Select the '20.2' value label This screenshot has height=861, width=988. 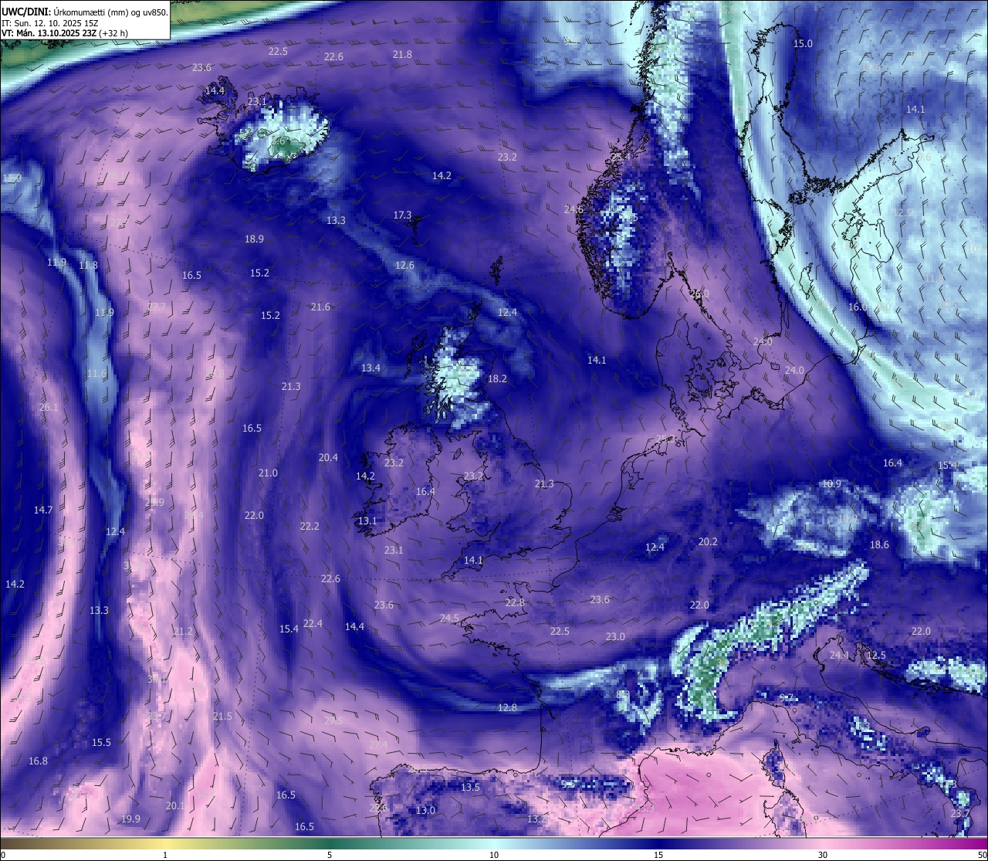click(x=708, y=542)
